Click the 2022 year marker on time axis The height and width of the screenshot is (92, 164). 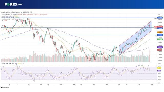coord(29,85)
